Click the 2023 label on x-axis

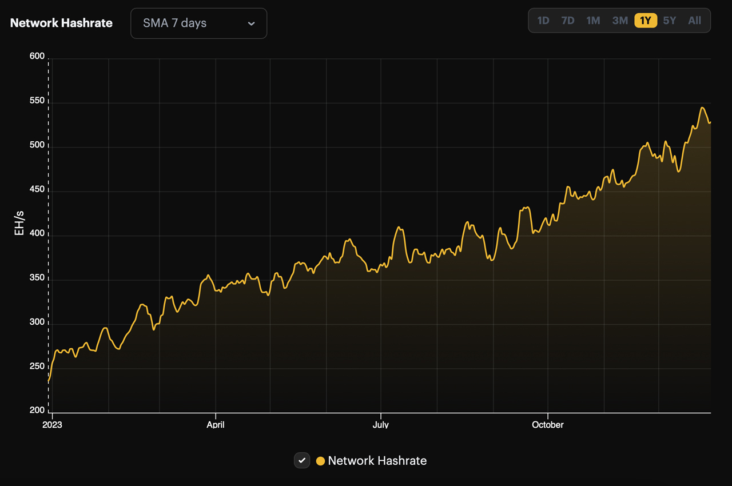(52, 425)
